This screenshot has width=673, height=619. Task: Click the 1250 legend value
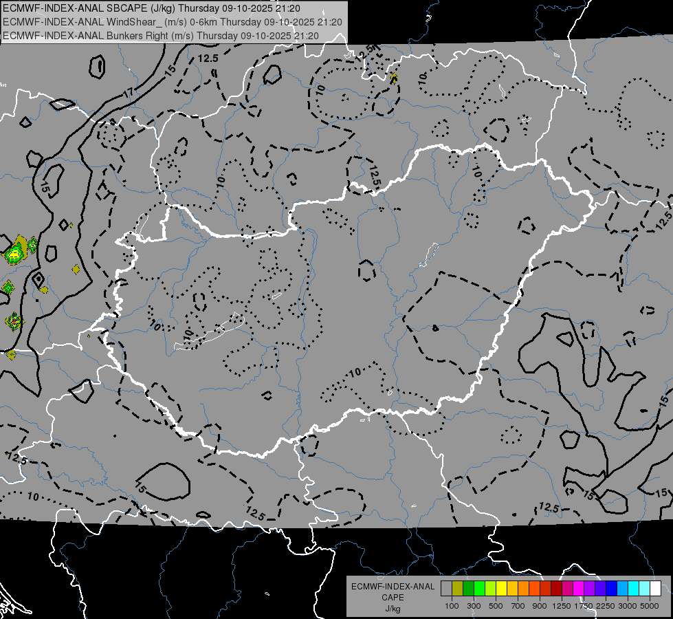pos(562,606)
